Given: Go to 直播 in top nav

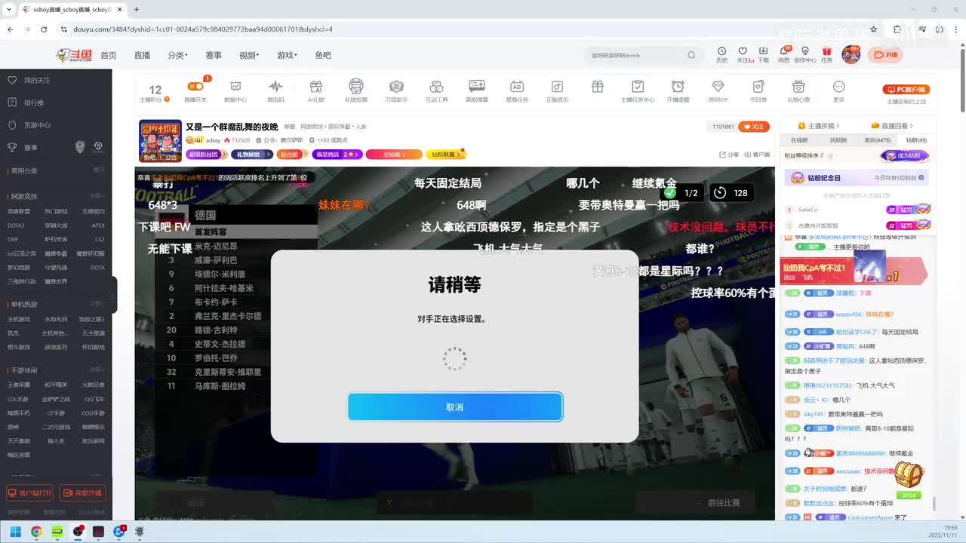Looking at the screenshot, I should point(142,55).
